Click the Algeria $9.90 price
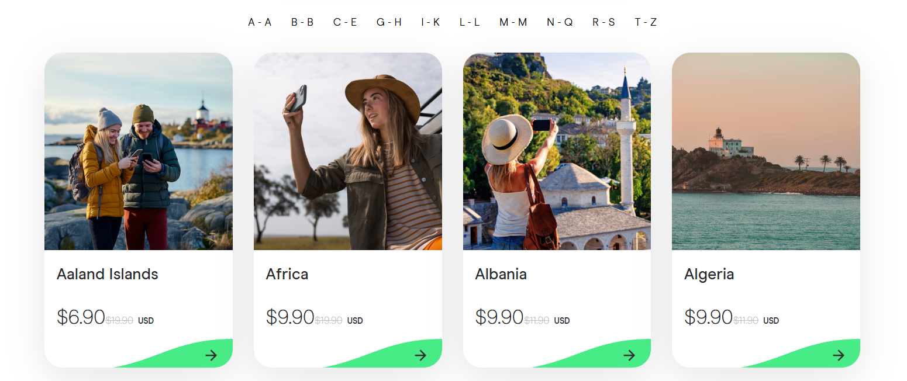The width and height of the screenshot is (907, 381). [708, 317]
